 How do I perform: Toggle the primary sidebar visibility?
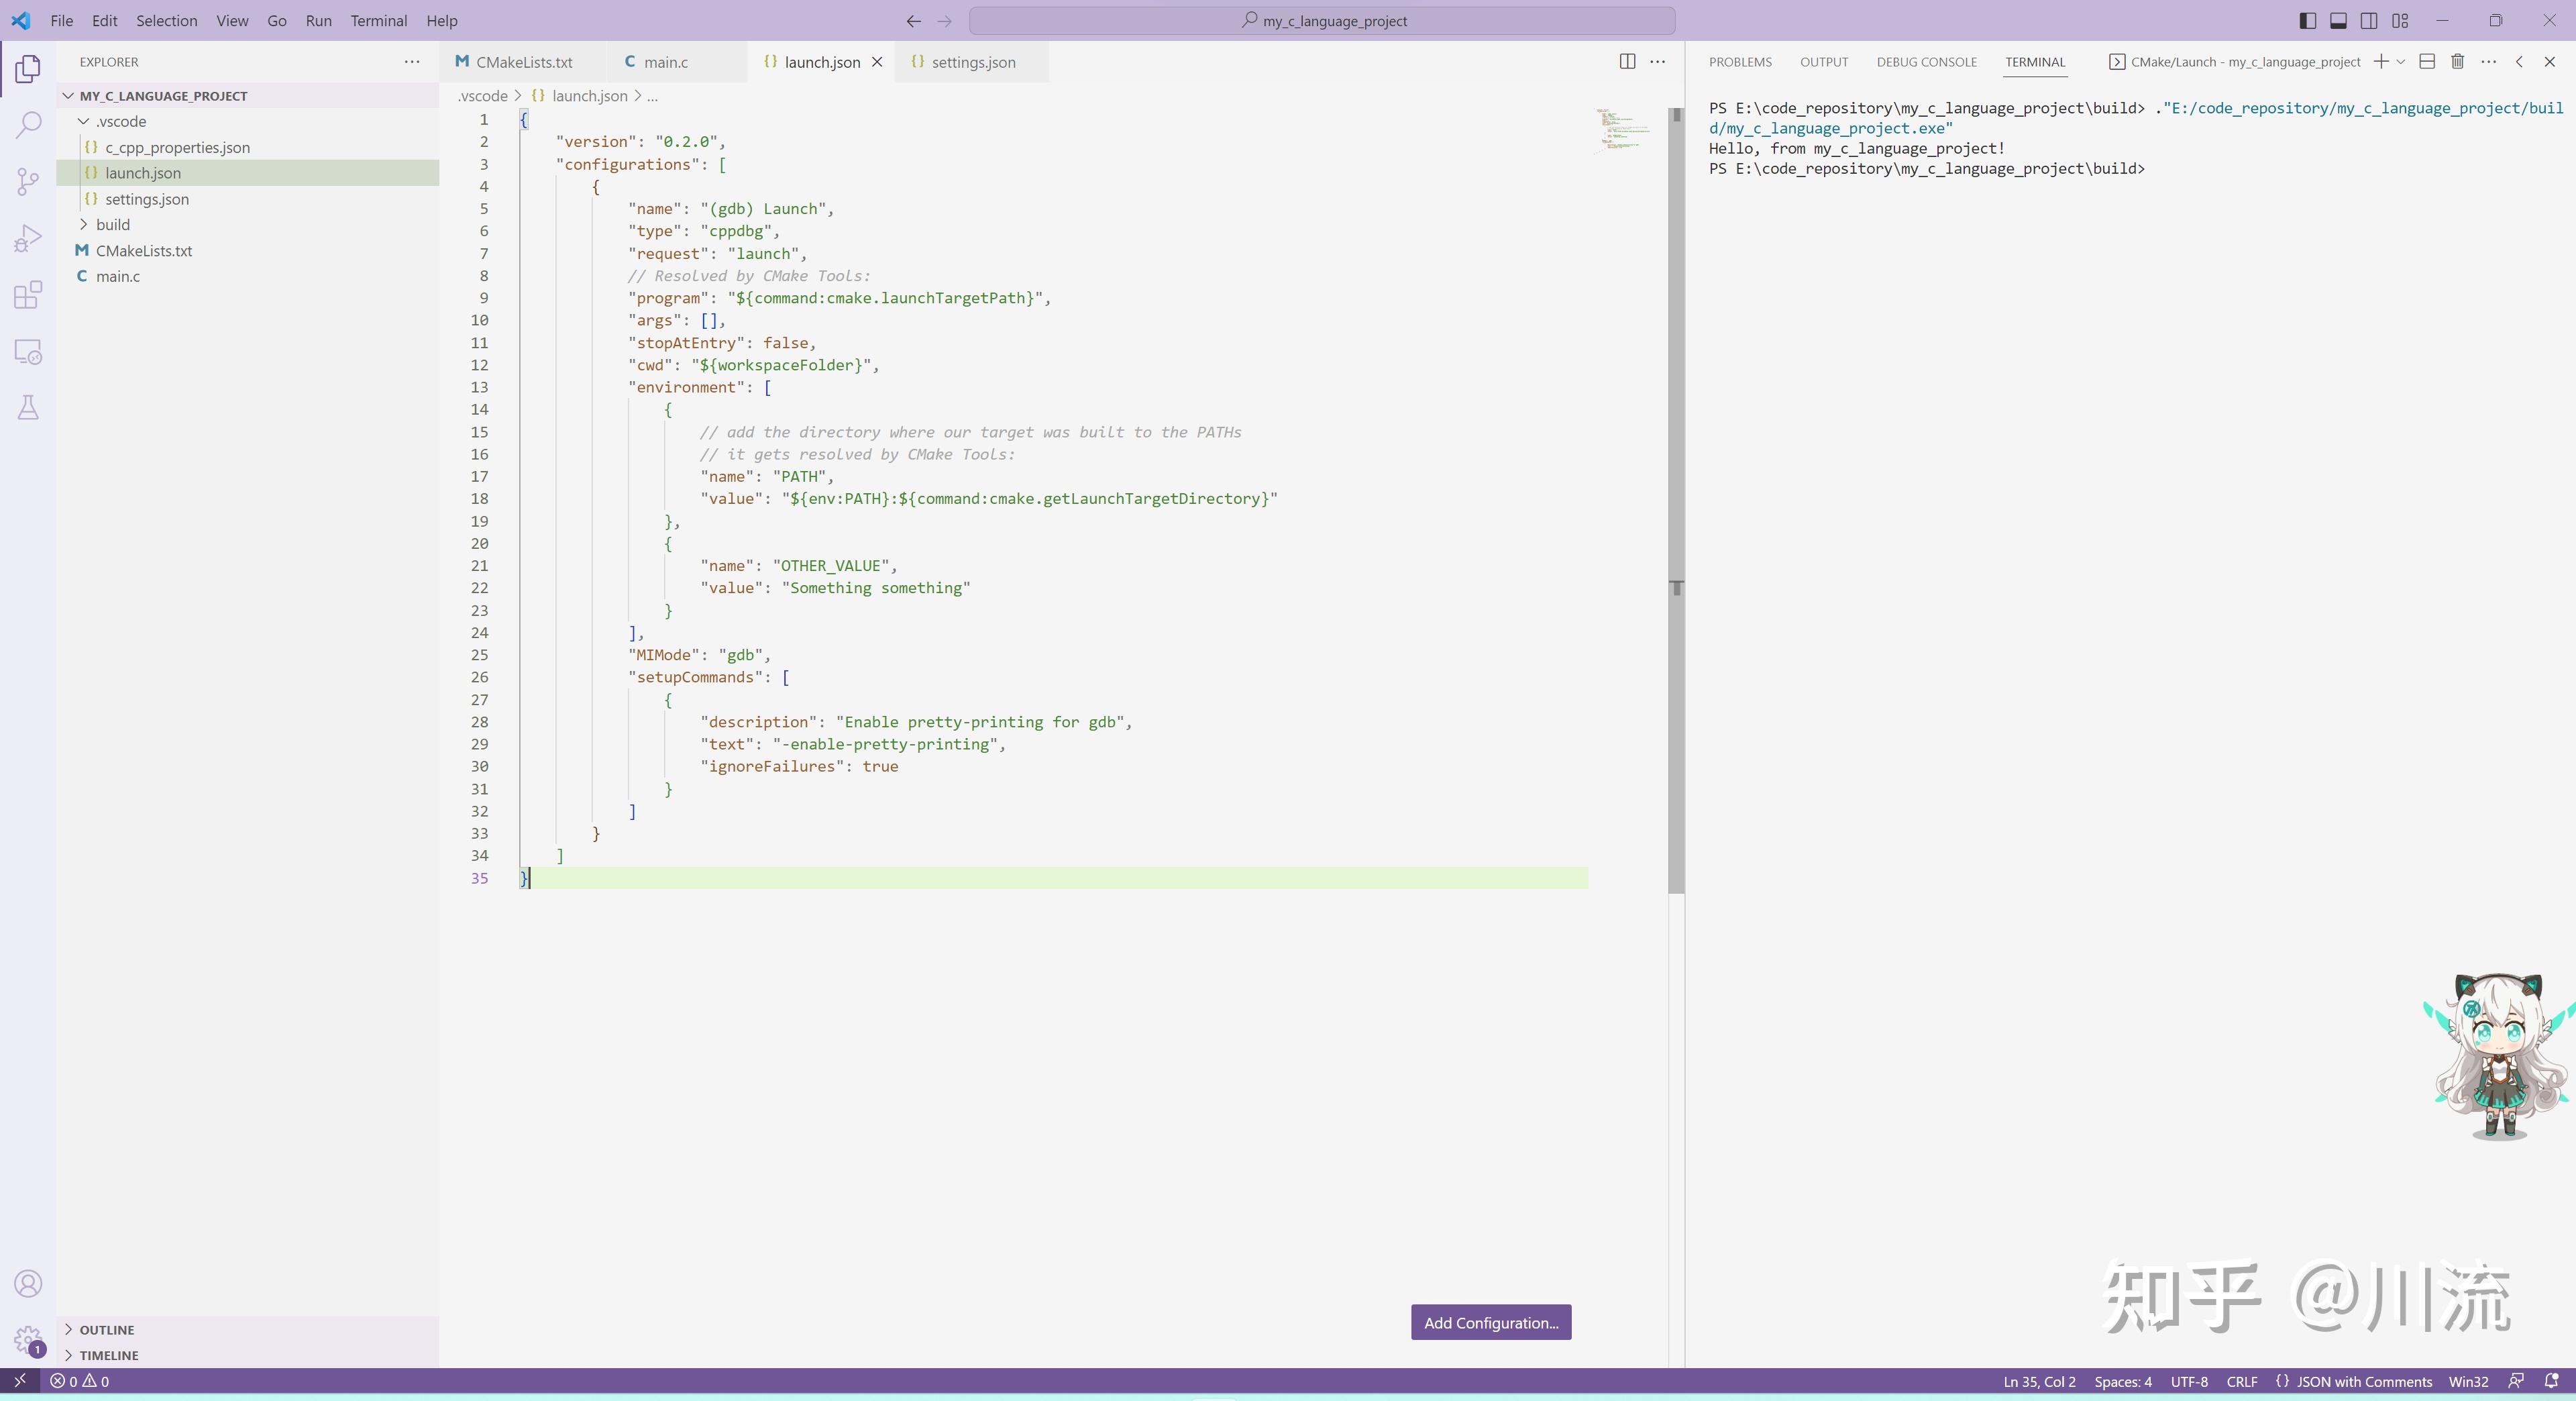pyautogui.click(x=2306, y=20)
